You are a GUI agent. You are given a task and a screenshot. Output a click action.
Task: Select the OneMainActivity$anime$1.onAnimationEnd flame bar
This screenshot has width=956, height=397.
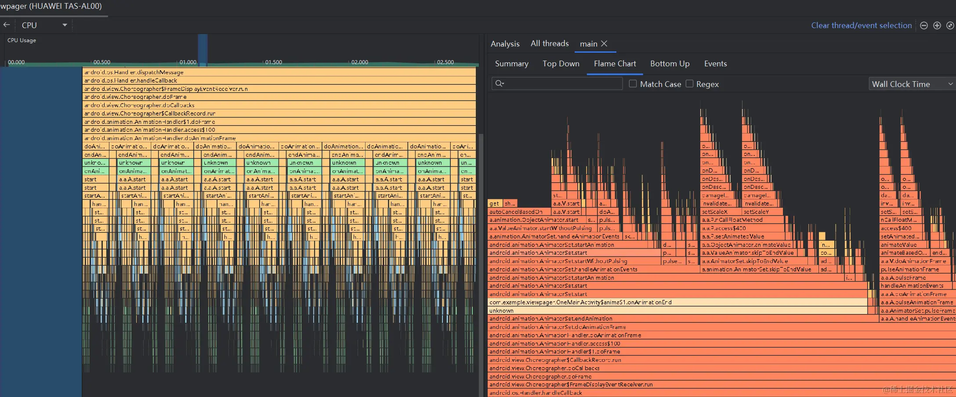point(678,302)
